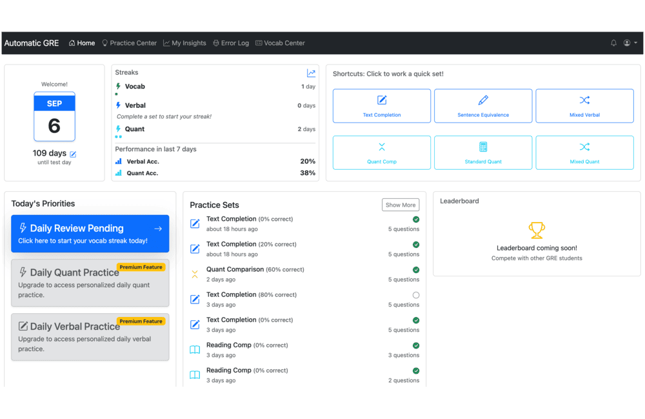
Task: Click the user profile avatar icon
Action: click(627, 43)
